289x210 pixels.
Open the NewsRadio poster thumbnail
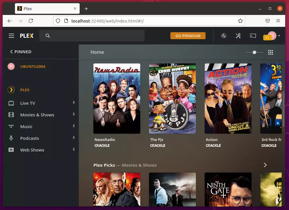click(x=117, y=99)
